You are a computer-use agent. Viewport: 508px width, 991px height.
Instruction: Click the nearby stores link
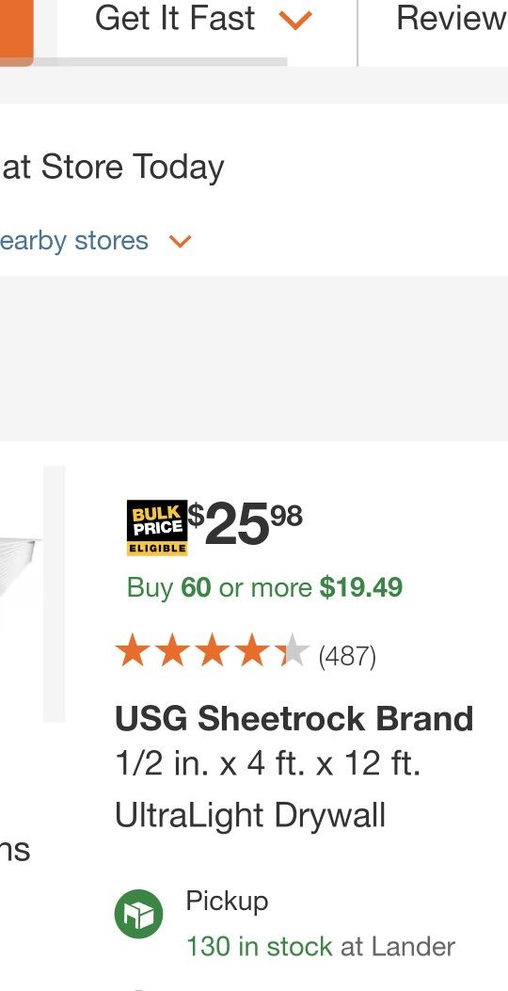(74, 241)
